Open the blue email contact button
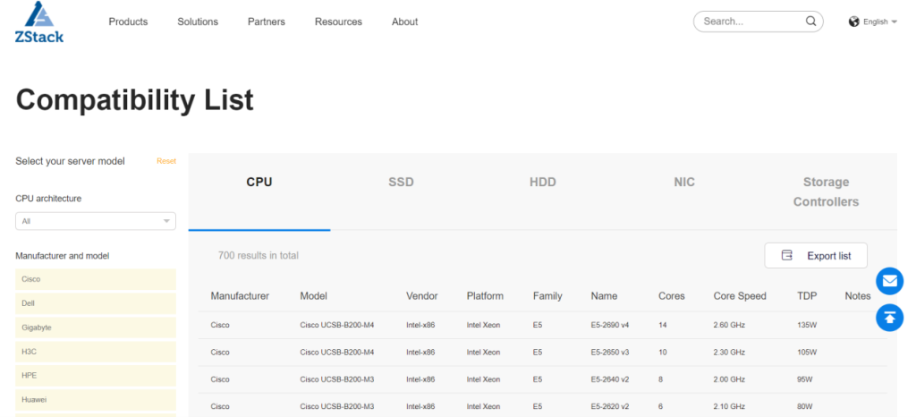The height and width of the screenshot is (417, 916). [x=889, y=281]
